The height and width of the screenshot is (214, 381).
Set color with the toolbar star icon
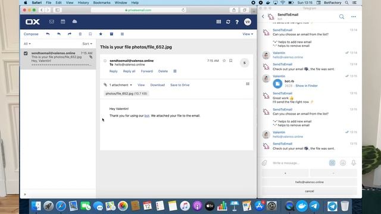(101, 34)
